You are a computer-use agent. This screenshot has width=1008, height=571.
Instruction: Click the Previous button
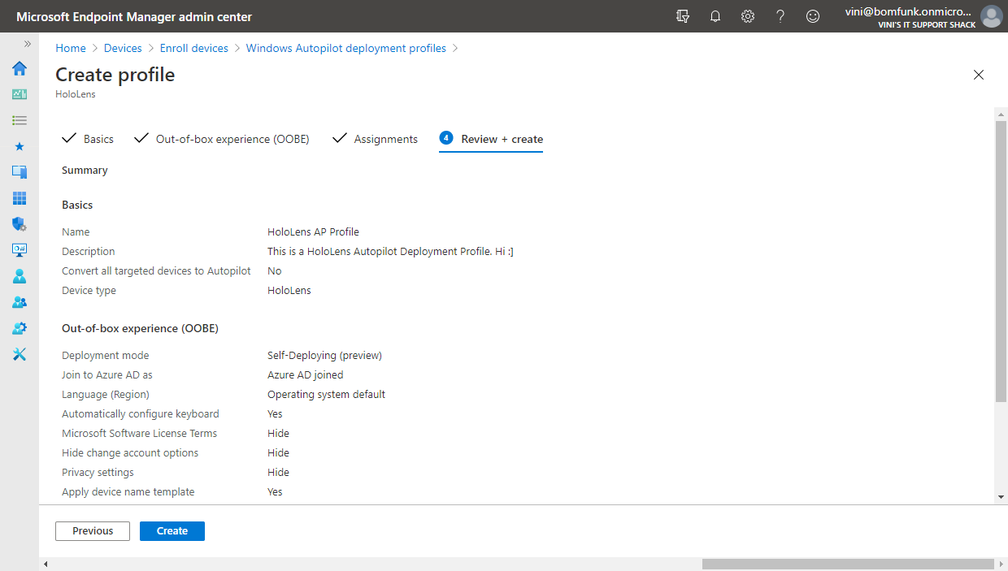coord(93,531)
